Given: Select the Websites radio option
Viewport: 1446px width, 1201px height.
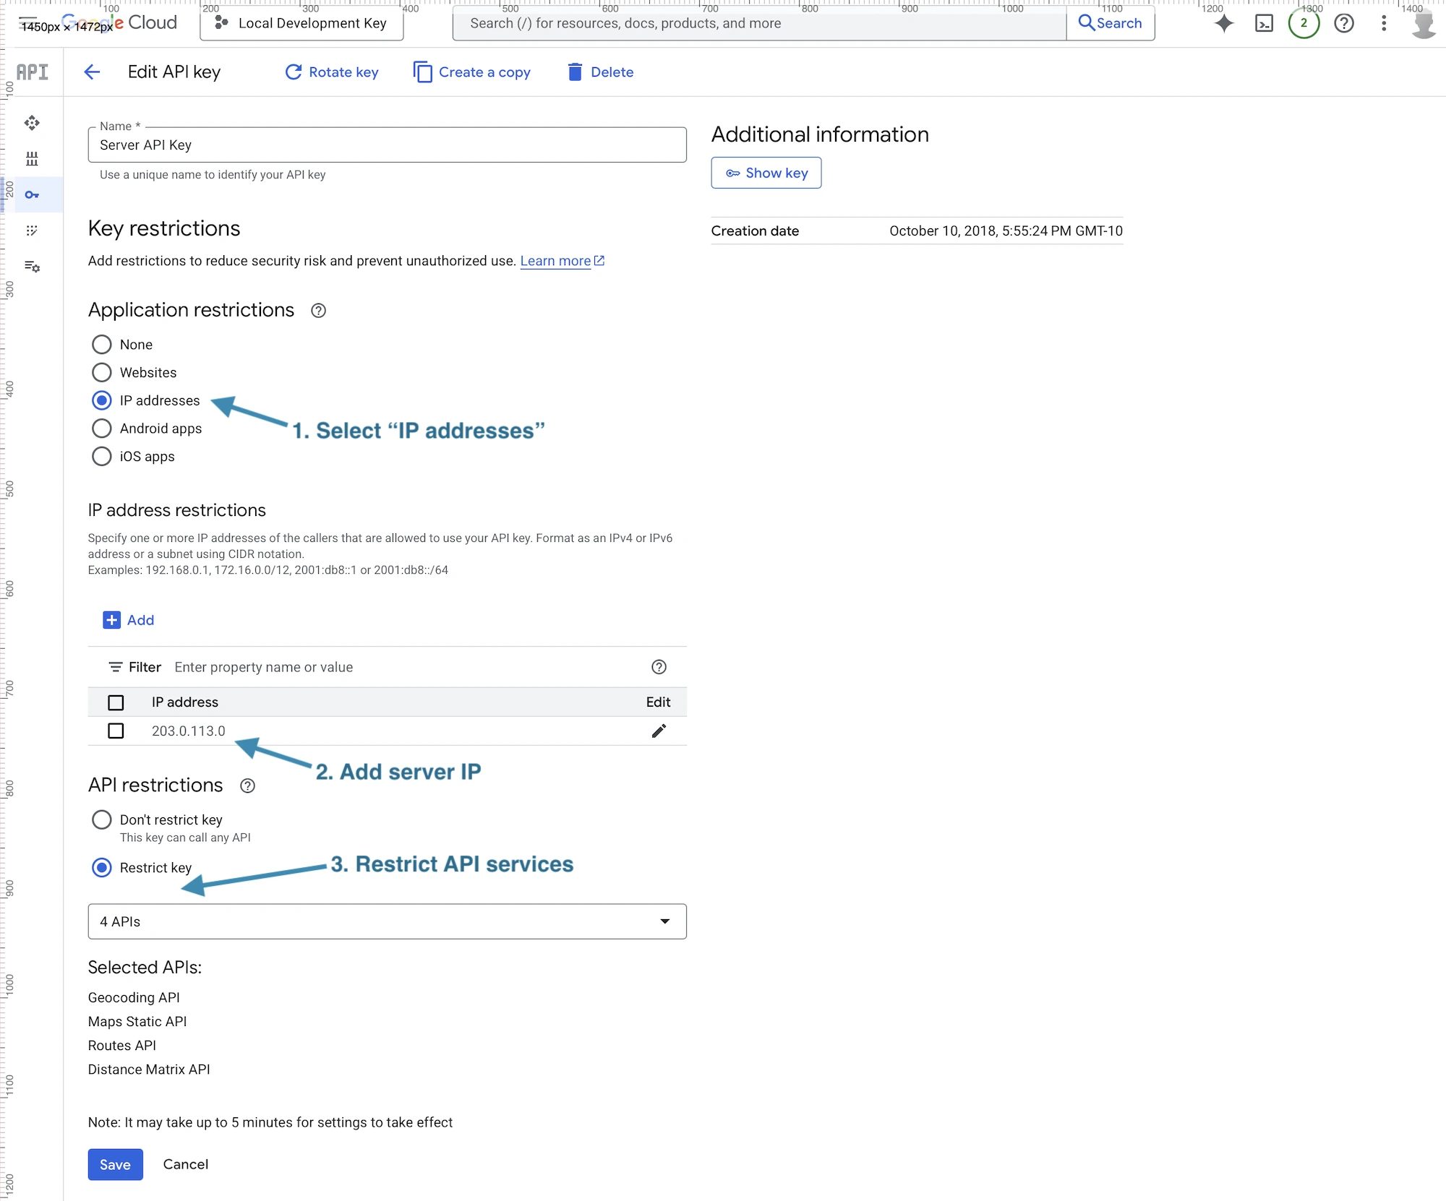Looking at the screenshot, I should (102, 372).
